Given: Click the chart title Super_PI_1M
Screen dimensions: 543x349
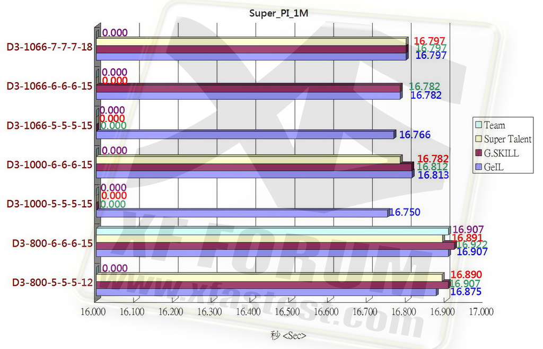Looking at the screenshot, I should (x=278, y=13).
